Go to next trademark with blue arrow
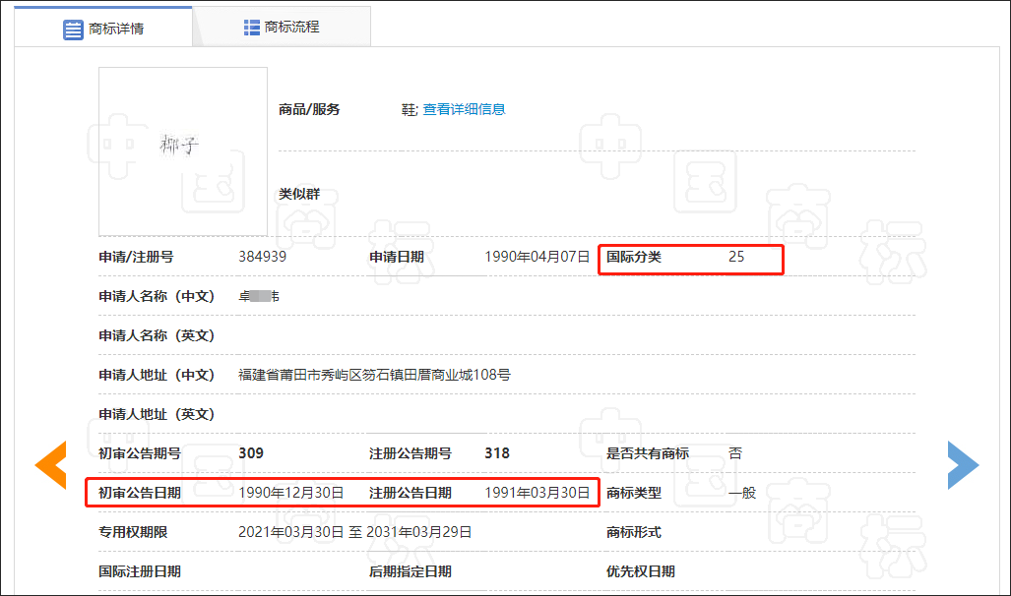This screenshot has height=596, width=1011. tap(964, 464)
